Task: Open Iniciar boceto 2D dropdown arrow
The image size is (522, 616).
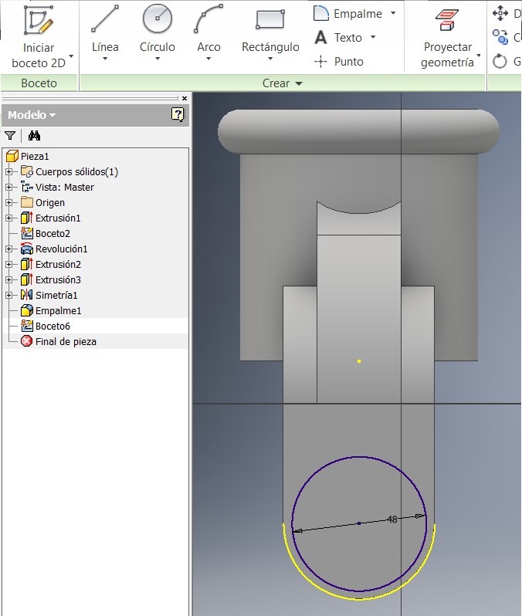Action: click(x=71, y=56)
